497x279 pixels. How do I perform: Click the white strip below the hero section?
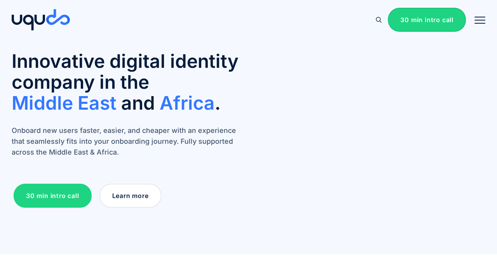click(x=248, y=267)
